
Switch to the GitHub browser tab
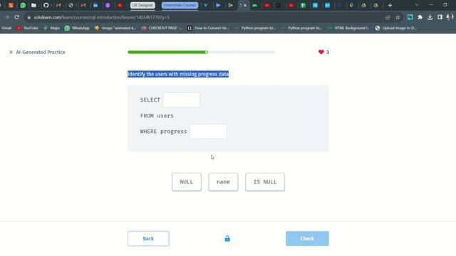pos(46,5)
